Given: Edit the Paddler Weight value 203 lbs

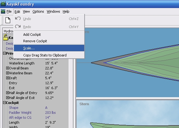Looking at the screenshot, I should [x=50, y=113].
